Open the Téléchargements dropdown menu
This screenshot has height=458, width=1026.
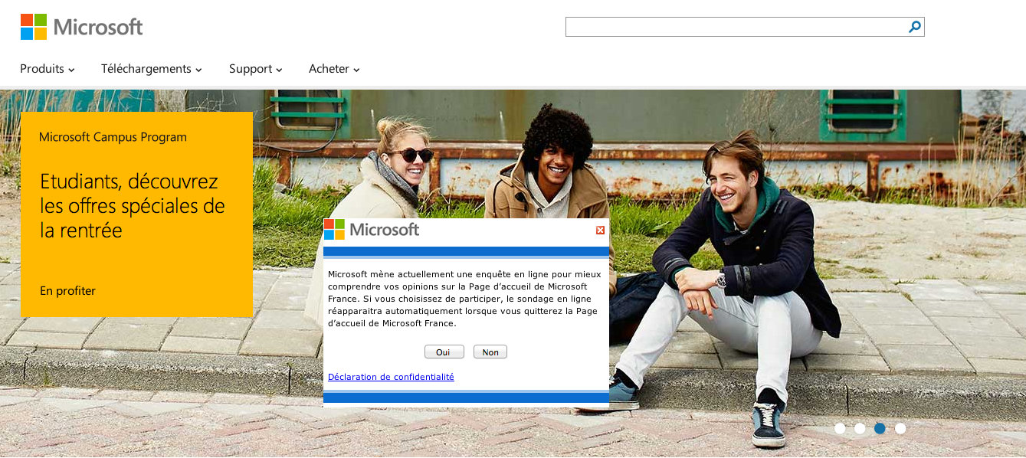(151, 69)
